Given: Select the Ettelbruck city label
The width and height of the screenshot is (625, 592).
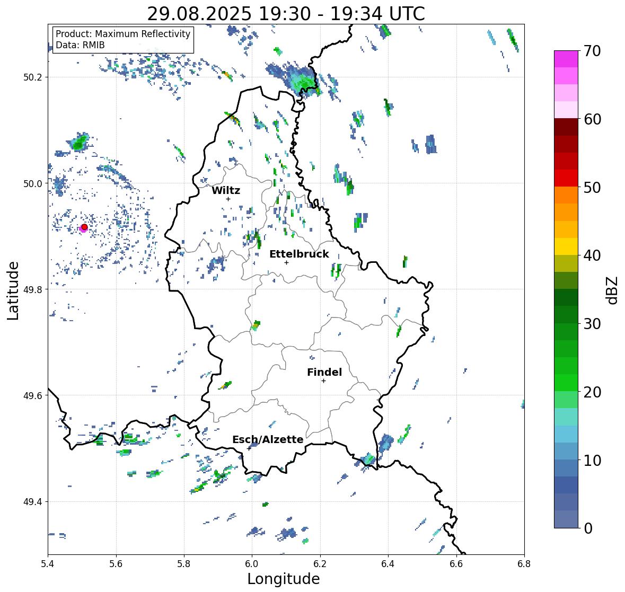Looking at the screenshot, I should point(299,254).
